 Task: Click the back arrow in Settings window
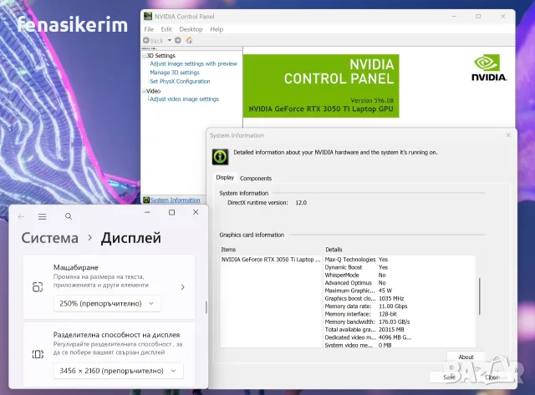(21, 217)
